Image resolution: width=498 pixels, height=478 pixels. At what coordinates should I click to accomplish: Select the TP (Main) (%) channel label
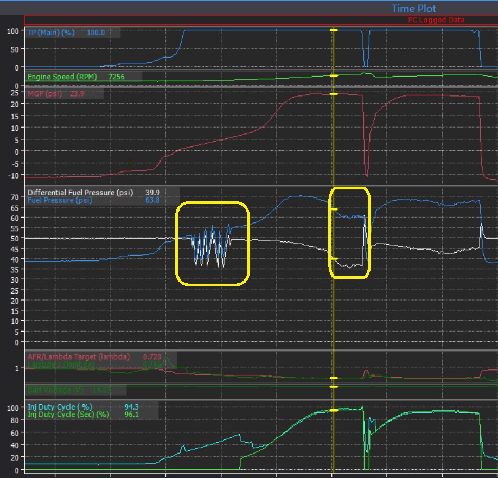pyautogui.click(x=51, y=33)
